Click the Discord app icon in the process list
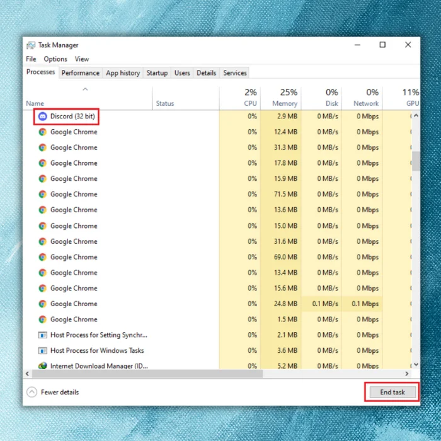Viewport: 441px width, 441px height. tap(42, 116)
